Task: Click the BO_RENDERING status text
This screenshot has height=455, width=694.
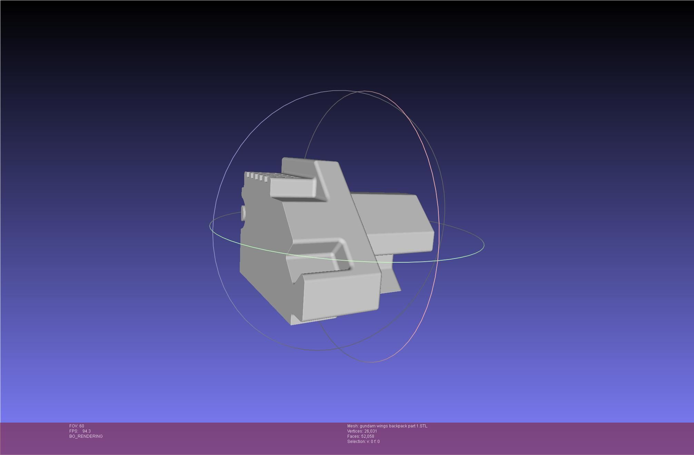Action: 86,436
